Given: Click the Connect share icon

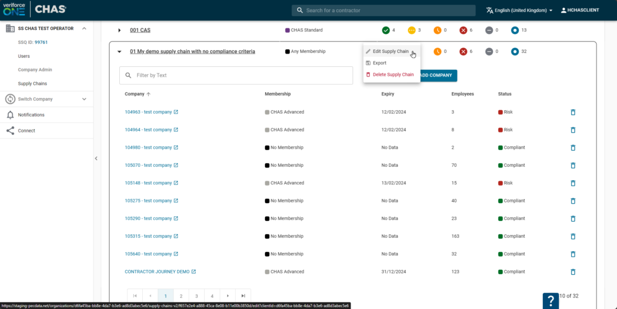Looking at the screenshot, I should [10, 131].
